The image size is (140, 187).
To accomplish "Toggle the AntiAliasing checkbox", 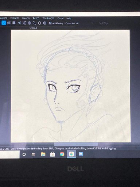I will [50, 23].
